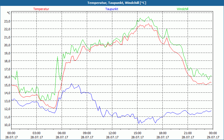Click the 18,0 y-axis value

(x=7, y=61)
